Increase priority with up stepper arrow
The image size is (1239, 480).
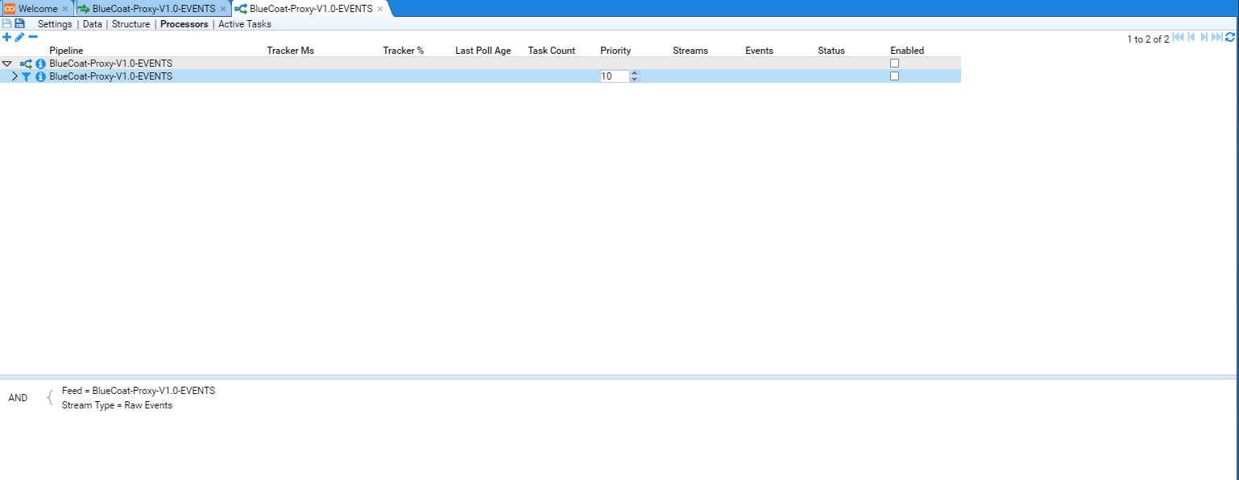click(x=635, y=73)
